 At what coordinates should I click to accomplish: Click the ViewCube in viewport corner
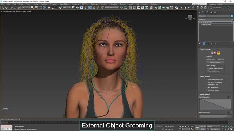(190, 17)
